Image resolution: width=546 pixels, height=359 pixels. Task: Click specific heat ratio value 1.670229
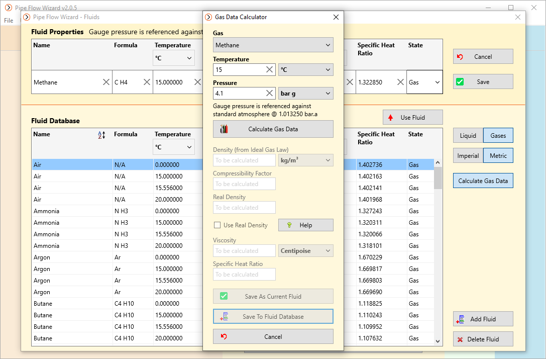point(370,257)
